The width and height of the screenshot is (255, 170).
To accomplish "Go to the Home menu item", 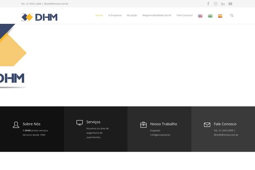I will coord(99,15).
